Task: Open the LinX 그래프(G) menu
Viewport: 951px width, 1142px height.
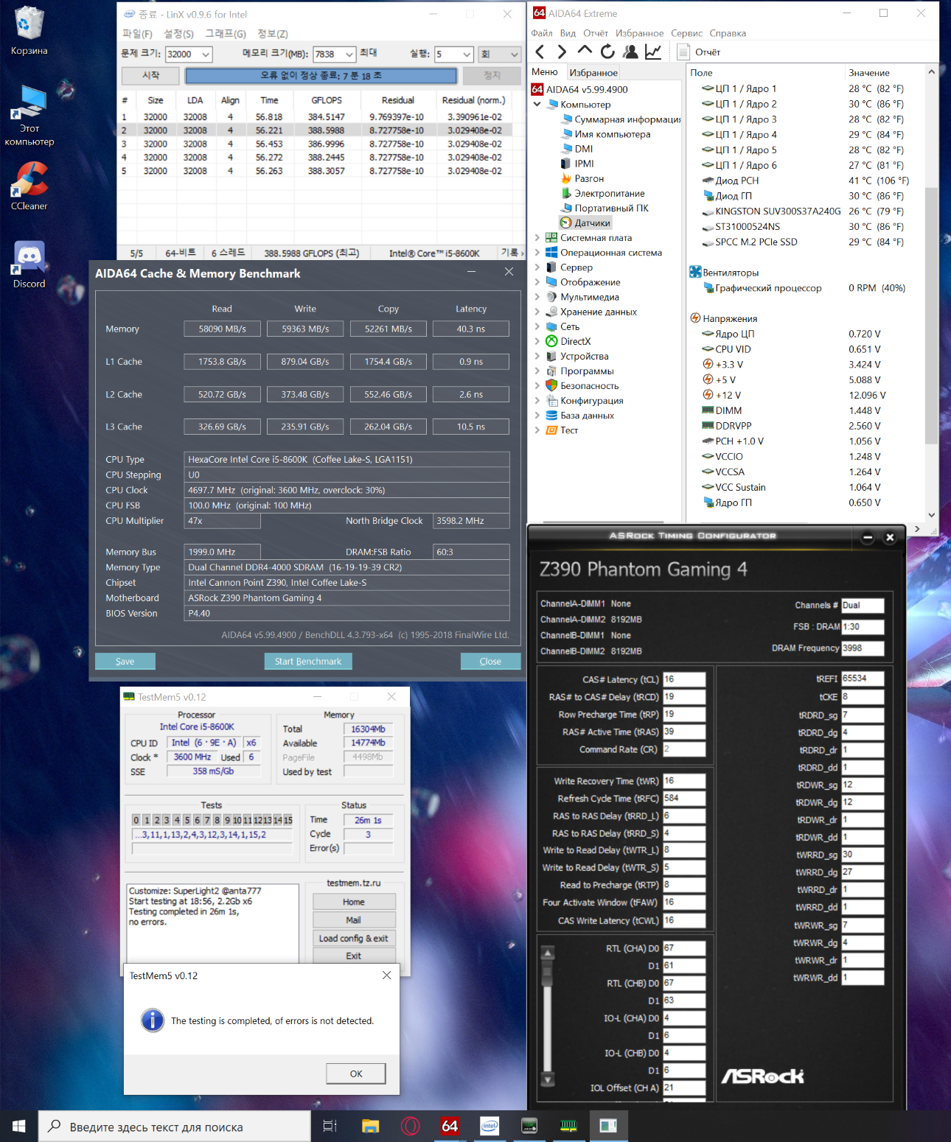Action: click(x=226, y=34)
